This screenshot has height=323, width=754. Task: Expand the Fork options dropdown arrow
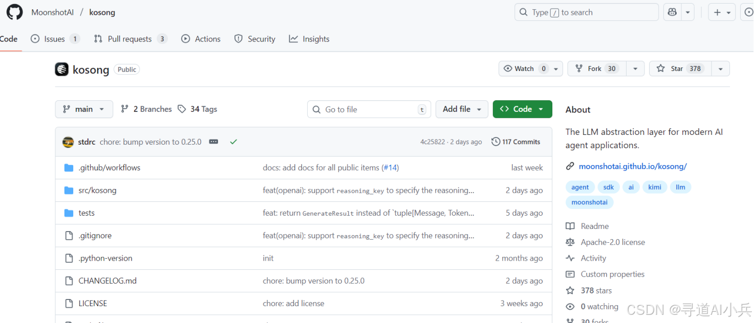coord(635,68)
